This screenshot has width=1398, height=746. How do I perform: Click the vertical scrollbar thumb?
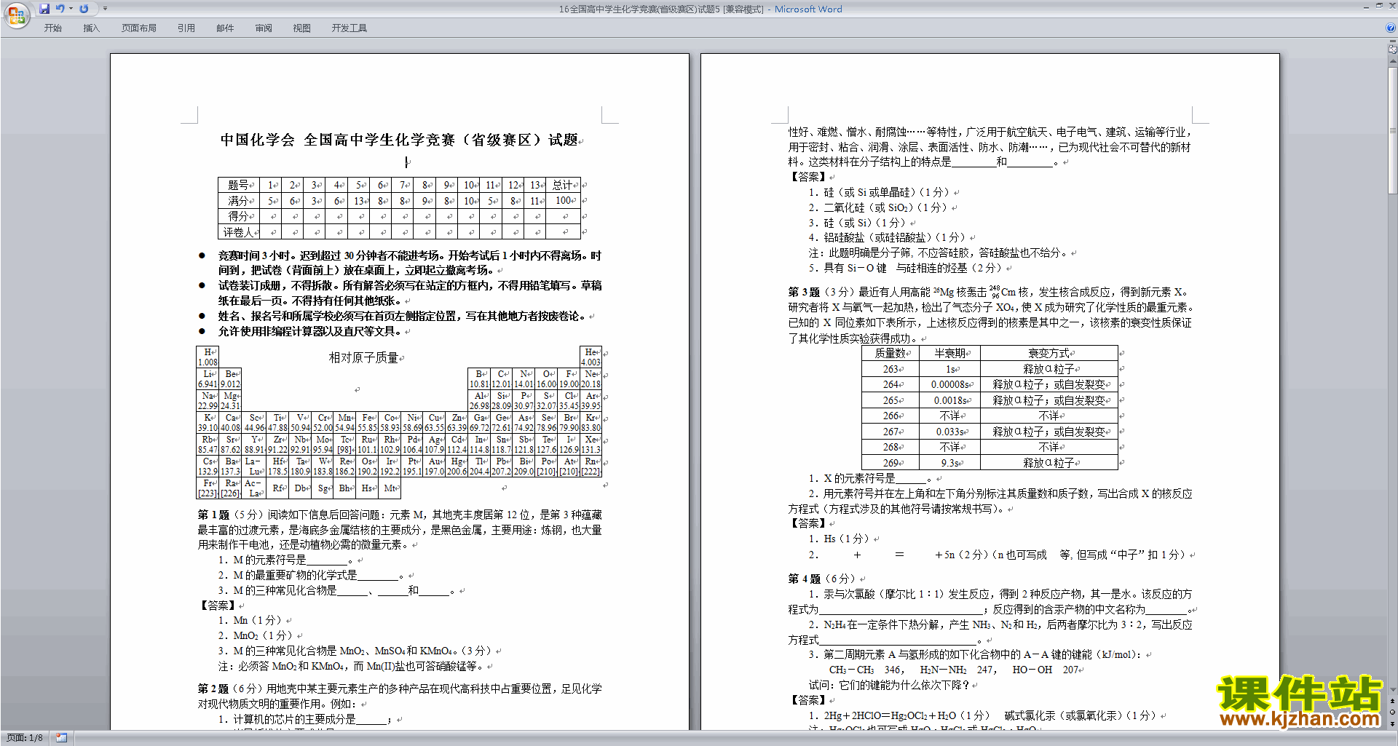[1393, 130]
